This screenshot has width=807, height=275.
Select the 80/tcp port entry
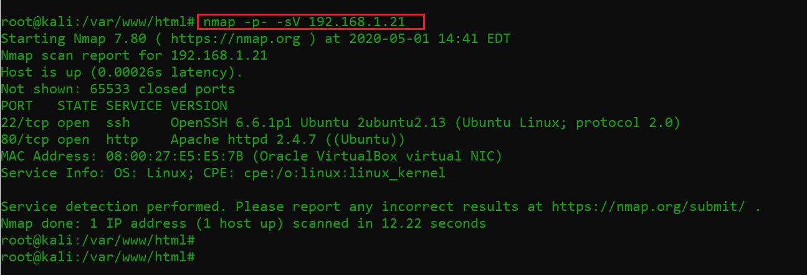coord(26,139)
